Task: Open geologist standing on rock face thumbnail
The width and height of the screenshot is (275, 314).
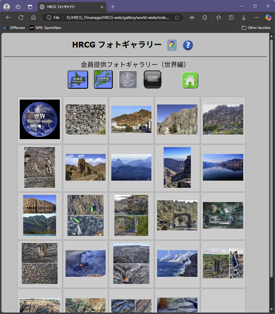Action: pos(39,167)
